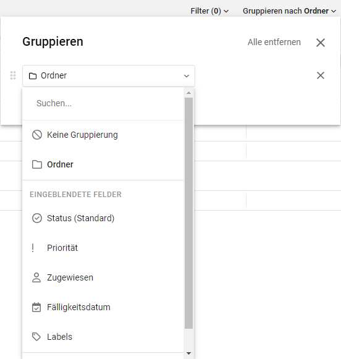The height and width of the screenshot is (359, 341).
Task: Click Alle entfernen link
Action: pos(274,42)
